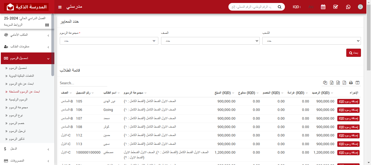The width and height of the screenshot is (371, 165).
Task: Click إضافة رسوم for student نور الهدى
Action: (348, 101)
